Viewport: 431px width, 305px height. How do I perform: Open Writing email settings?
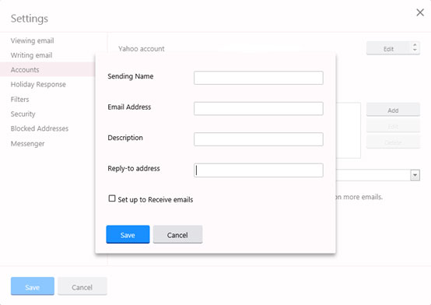(x=31, y=55)
